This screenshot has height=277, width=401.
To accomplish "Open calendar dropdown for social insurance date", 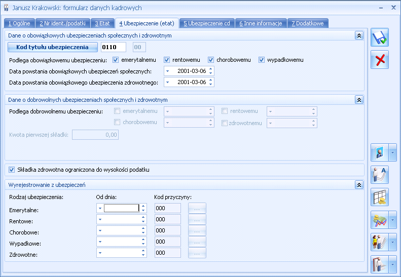I will point(168,71).
